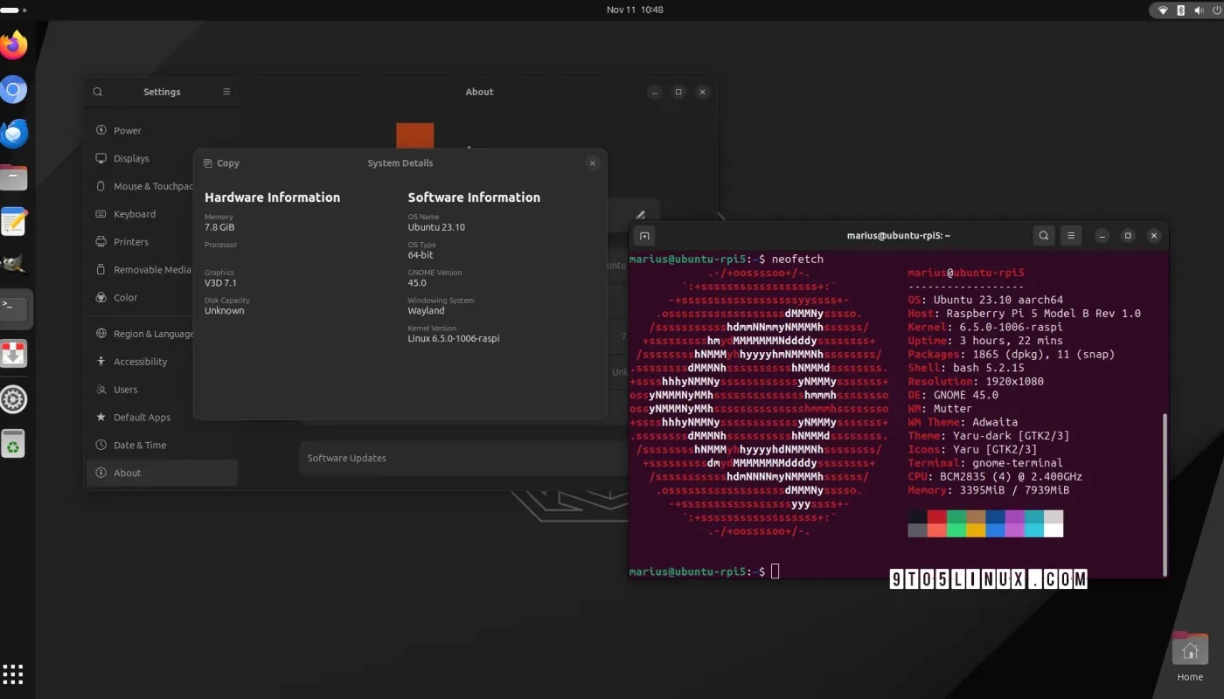The width and height of the screenshot is (1224, 699).
Task: Click the terminal search magnifier button
Action: (1044, 236)
